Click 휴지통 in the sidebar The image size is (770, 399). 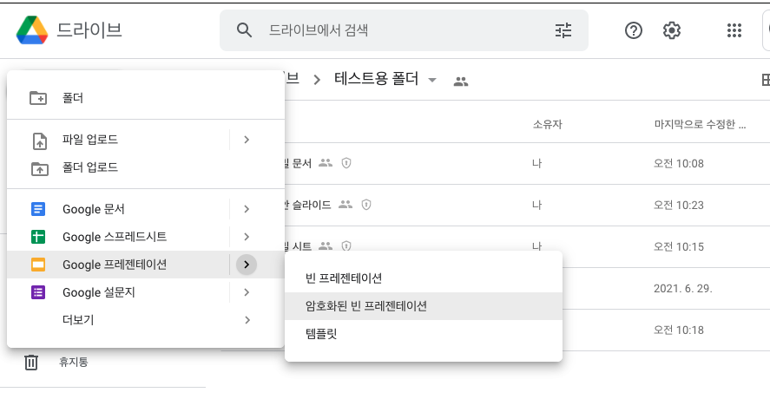[x=74, y=363]
